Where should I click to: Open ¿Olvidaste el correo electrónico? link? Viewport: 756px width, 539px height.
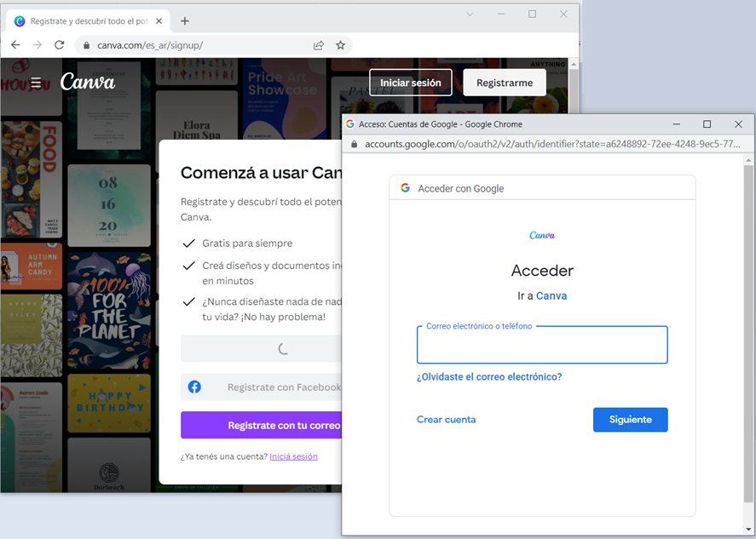(489, 376)
